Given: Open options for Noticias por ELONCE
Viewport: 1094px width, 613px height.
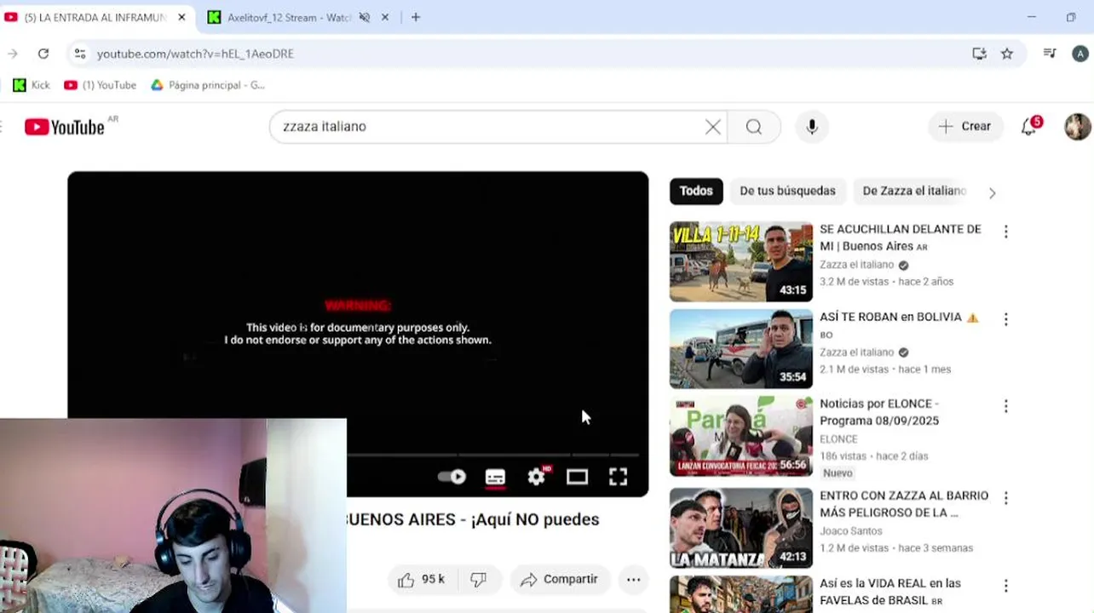Looking at the screenshot, I should pyautogui.click(x=1006, y=407).
